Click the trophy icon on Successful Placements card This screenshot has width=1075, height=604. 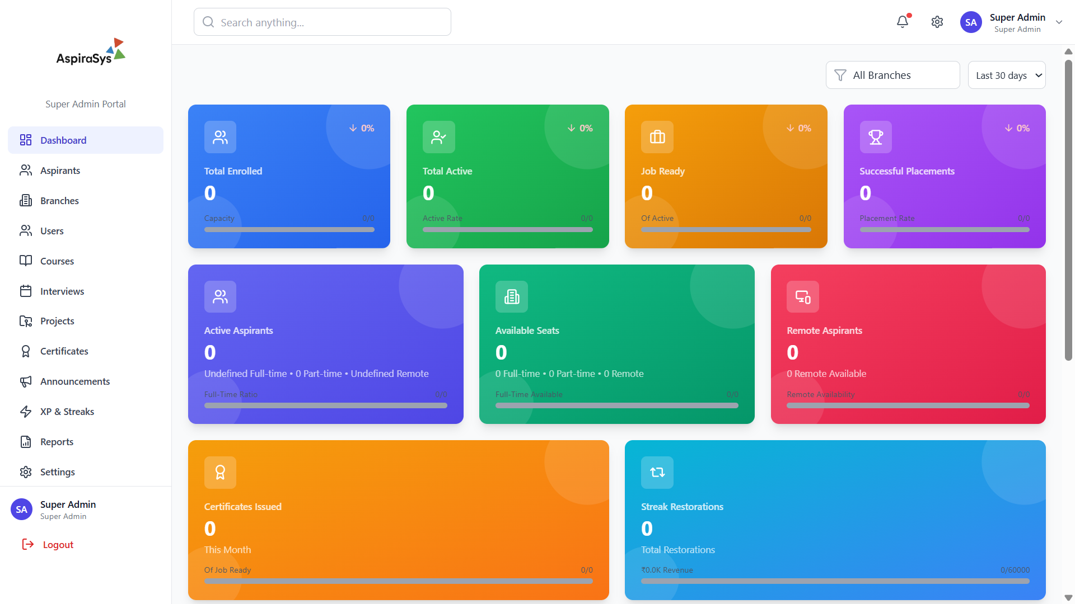[875, 137]
